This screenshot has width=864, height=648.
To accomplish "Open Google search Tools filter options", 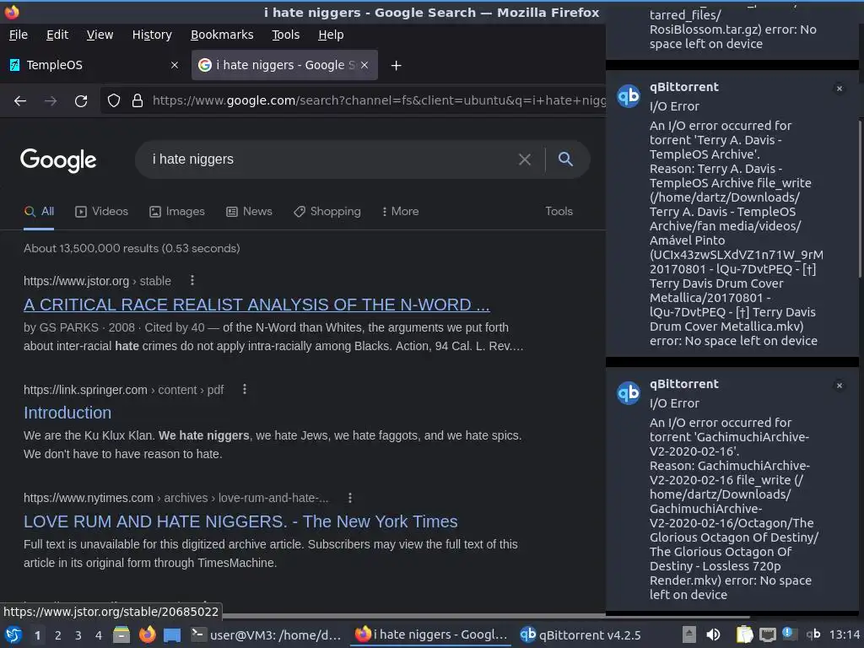I will (x=559, y=212).
